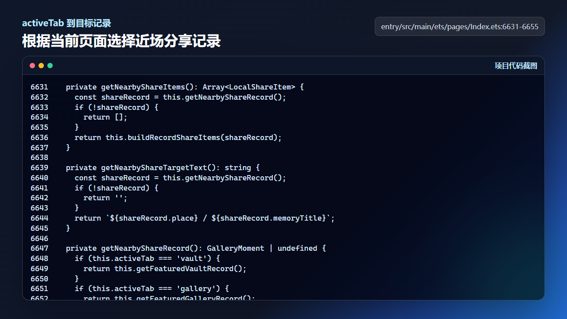Click the heading 根据当前页面选择近场分享记录
This screenshot has height=319, width=567.
click(121, 41)
